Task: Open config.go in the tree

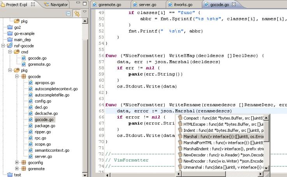Action: pos(43,101)
